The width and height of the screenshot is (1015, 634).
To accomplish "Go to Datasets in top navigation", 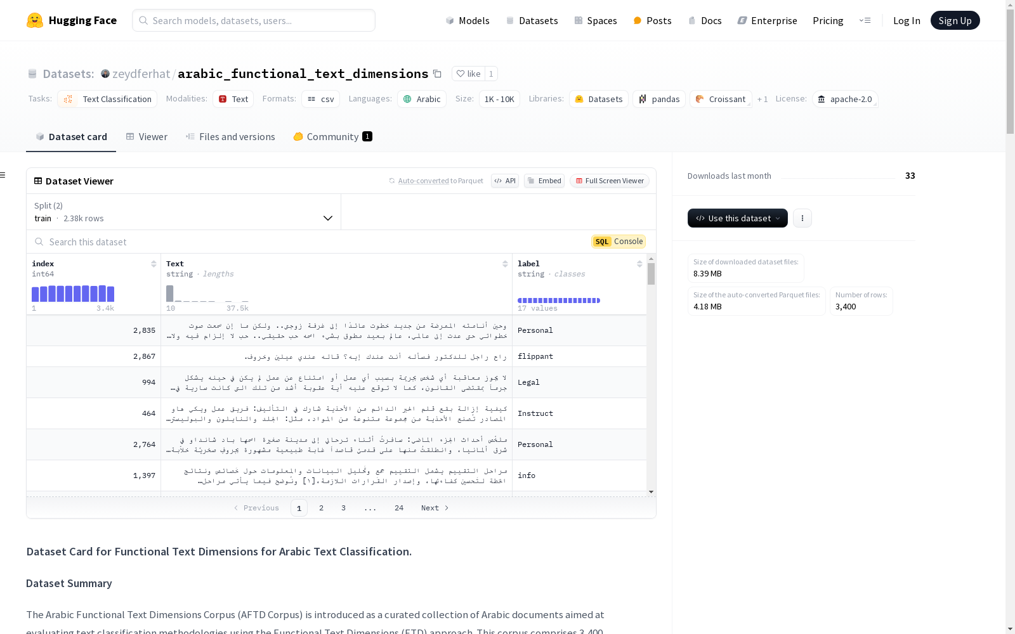I will point(532,20).
